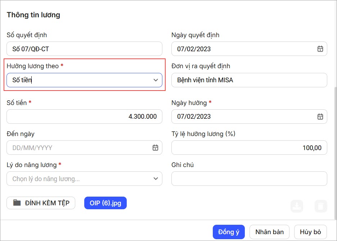
Task: Focus the Ghi chú note field
Action: pyautogui.click(x=249, y=179)
